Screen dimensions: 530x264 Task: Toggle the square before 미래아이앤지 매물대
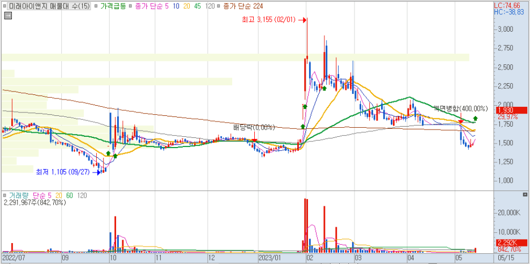(4, 6)
